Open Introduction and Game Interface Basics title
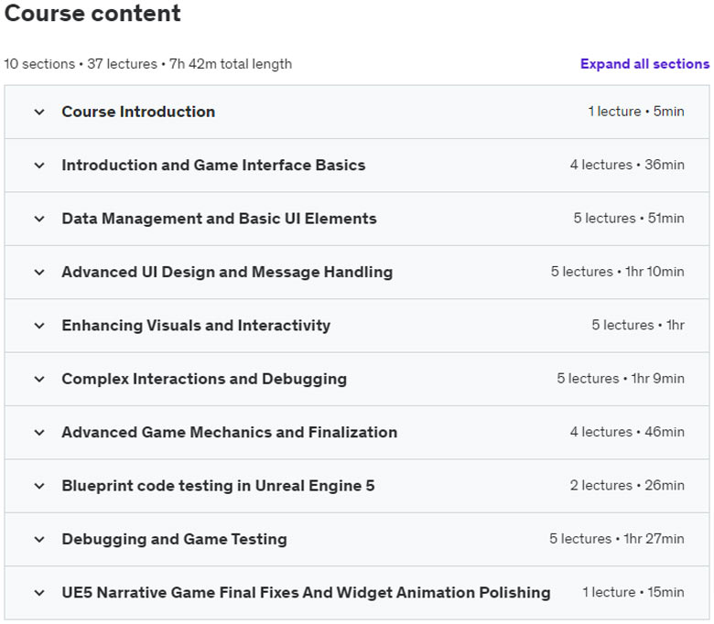 (x=213, y=166)
